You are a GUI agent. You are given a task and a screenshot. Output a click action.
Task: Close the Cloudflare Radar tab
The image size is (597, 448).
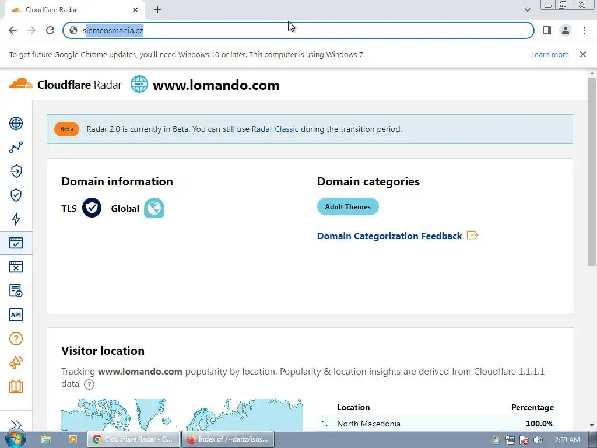pyautogui.click(x=135, y=10)
